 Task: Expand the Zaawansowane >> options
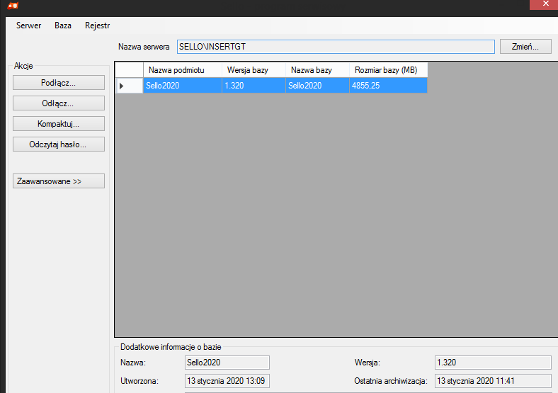point(58,181)
